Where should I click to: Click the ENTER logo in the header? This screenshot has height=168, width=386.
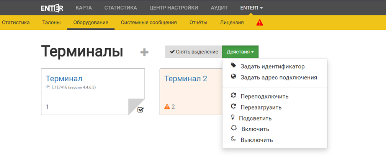pyautogui.click(x=52, y=8)
